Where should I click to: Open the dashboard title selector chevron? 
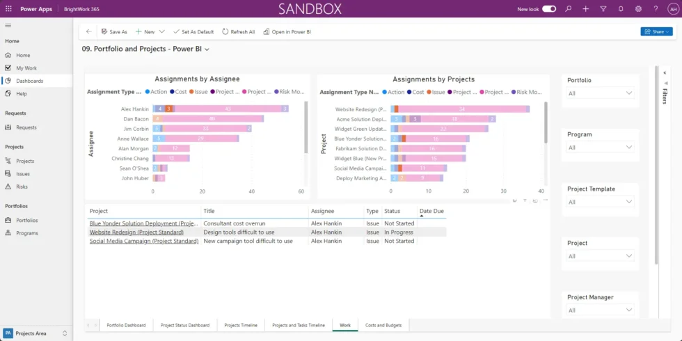click(x=207, y=49)
